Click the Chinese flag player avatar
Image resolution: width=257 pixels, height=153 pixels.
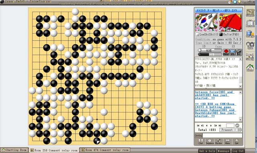[230, 22]
